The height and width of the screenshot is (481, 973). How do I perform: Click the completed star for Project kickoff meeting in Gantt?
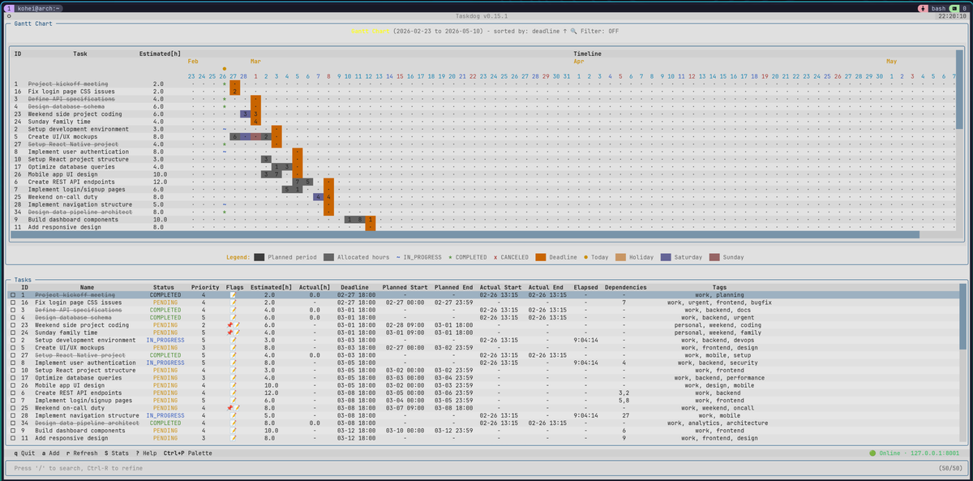click(x=224, y=84)
